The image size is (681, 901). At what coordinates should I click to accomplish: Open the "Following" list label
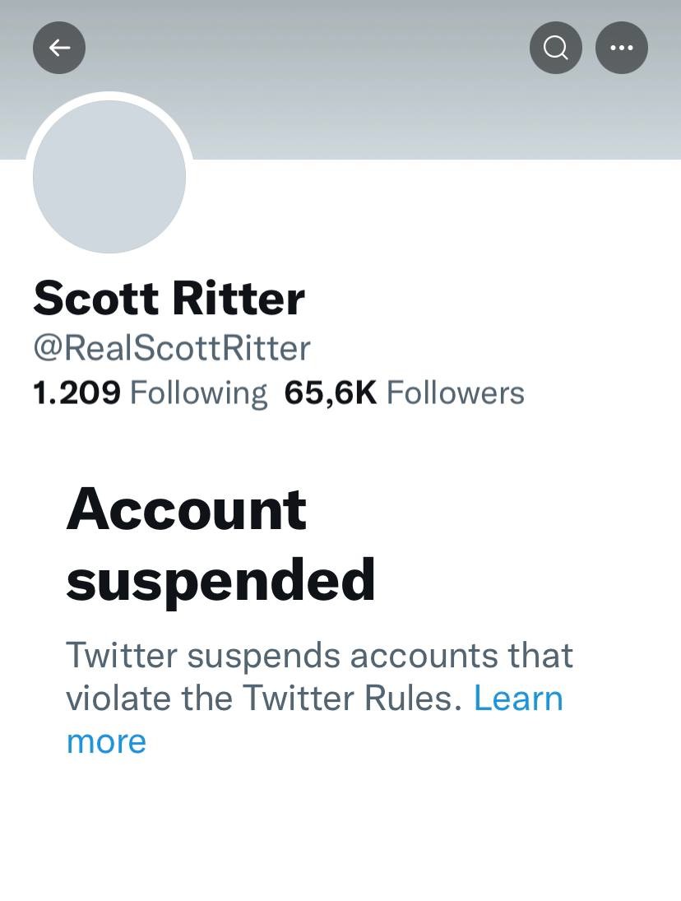[198, 393]
